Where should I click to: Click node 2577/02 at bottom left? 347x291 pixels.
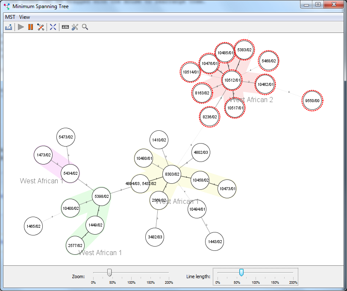pos(76,246)
